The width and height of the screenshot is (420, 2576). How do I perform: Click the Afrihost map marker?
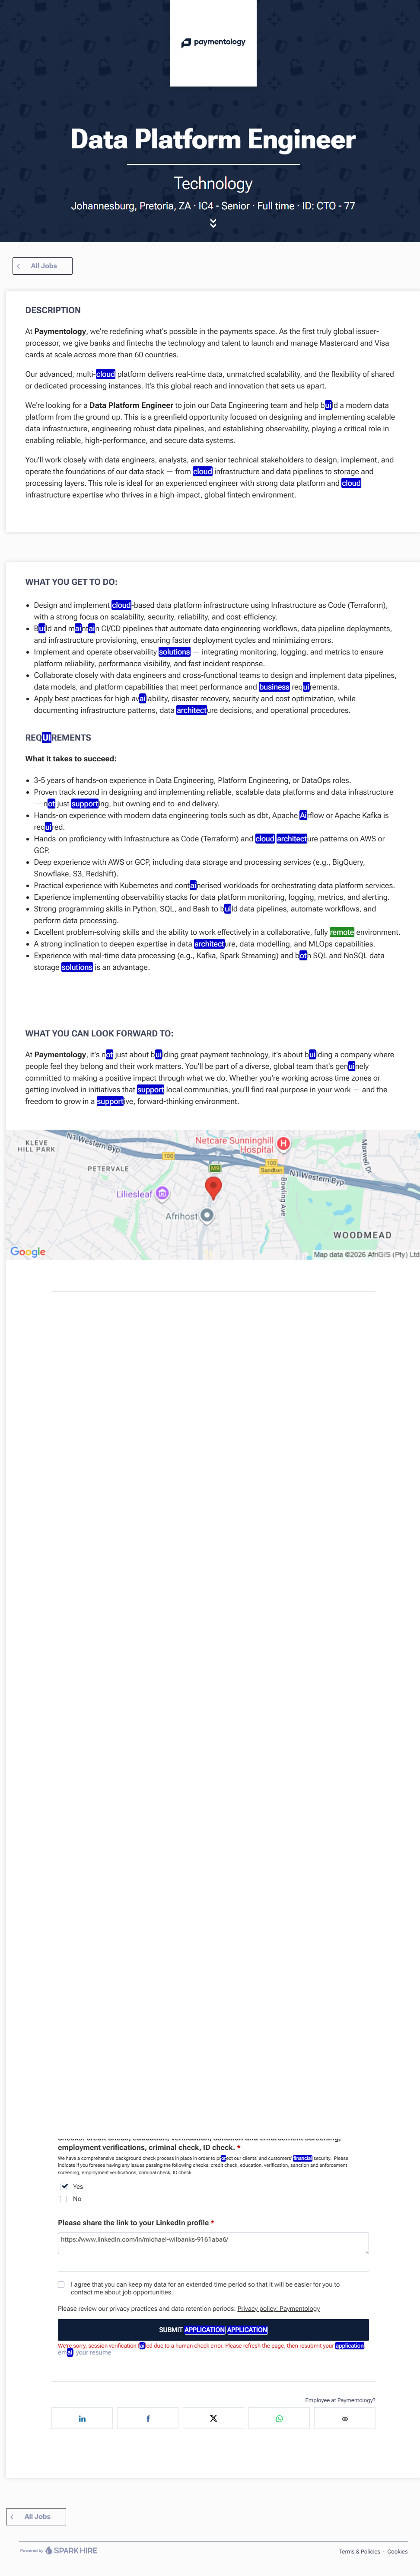[207, 1215]
